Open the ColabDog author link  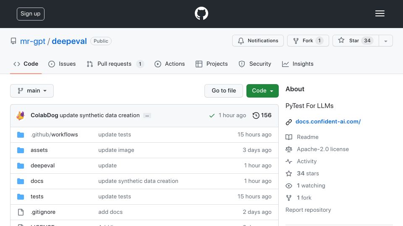[44, 116]
